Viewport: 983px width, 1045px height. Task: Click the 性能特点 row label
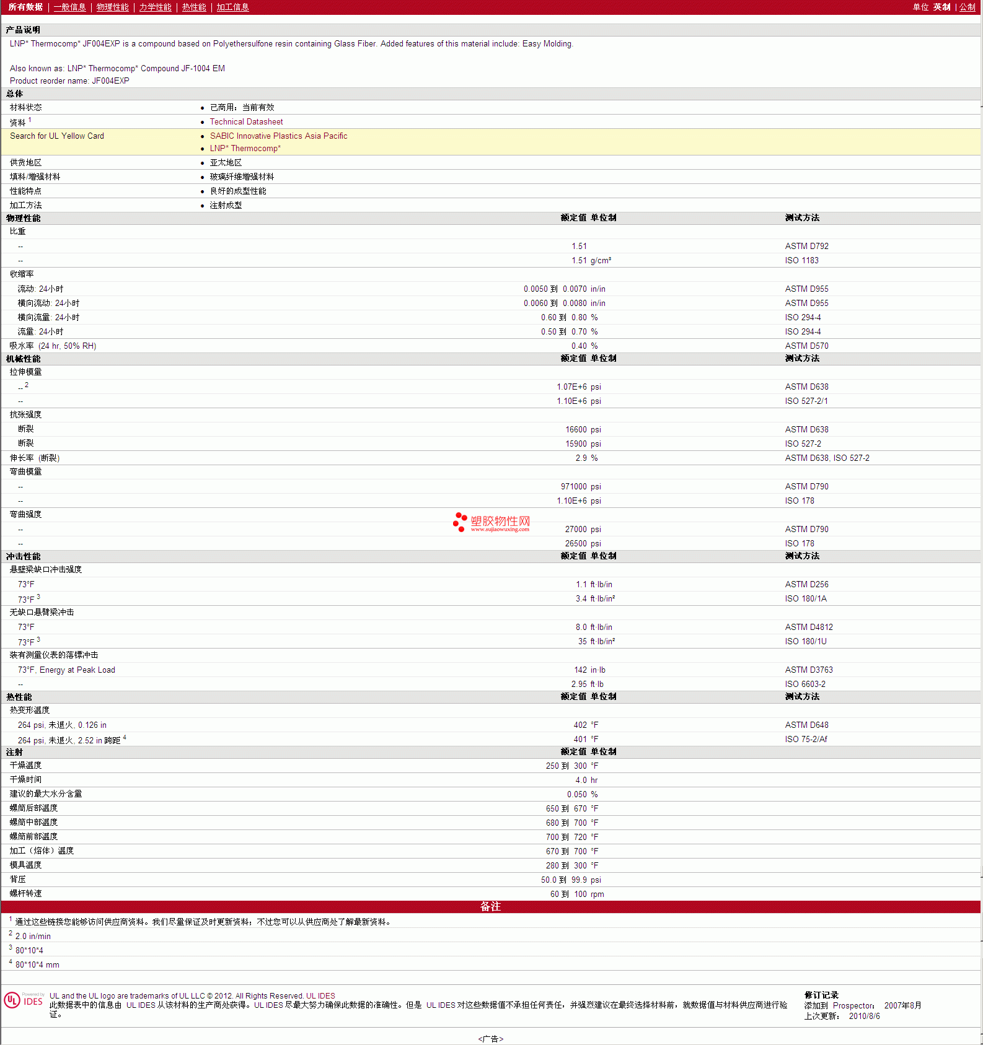click(25, 191)
